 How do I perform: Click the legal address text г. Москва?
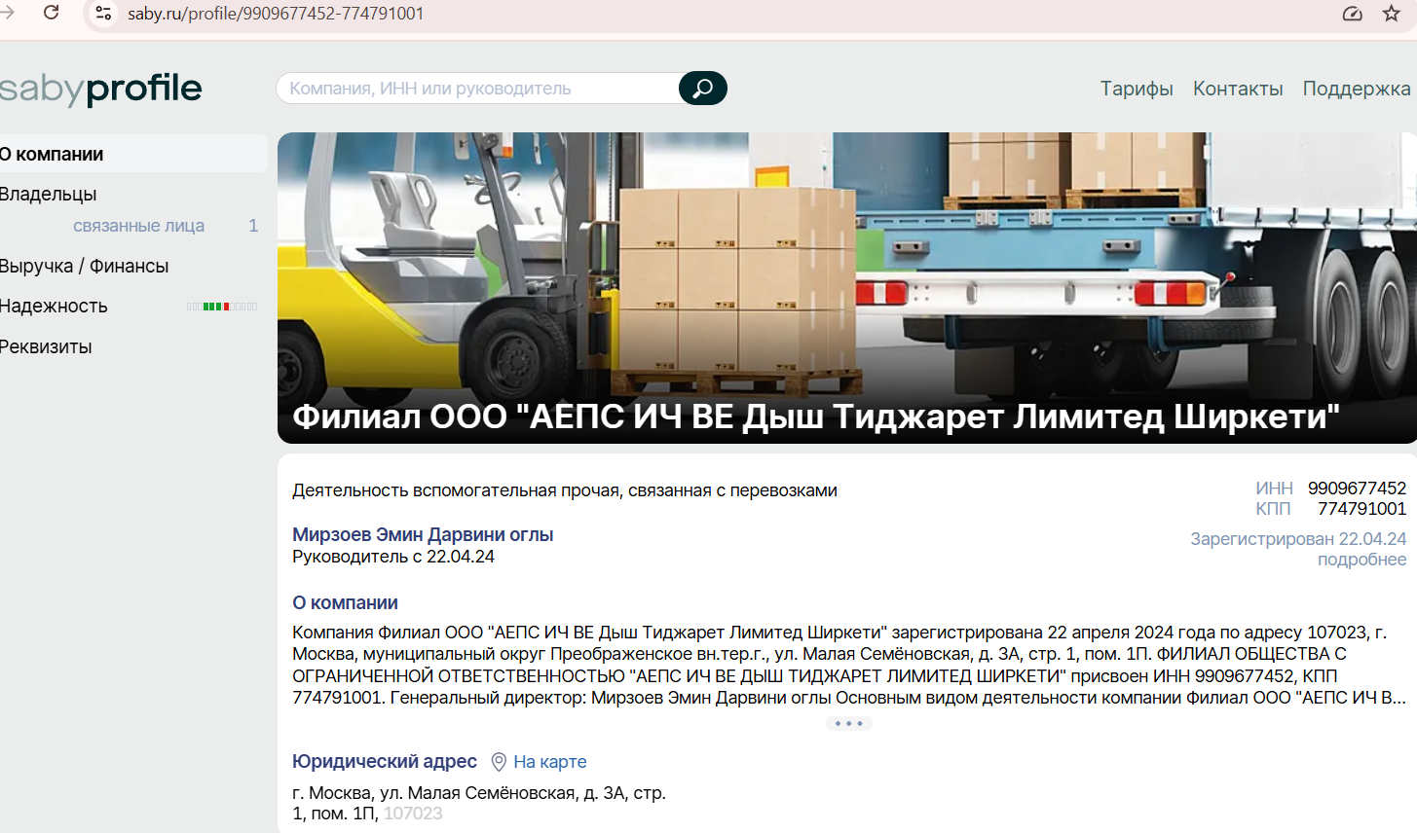479,803
